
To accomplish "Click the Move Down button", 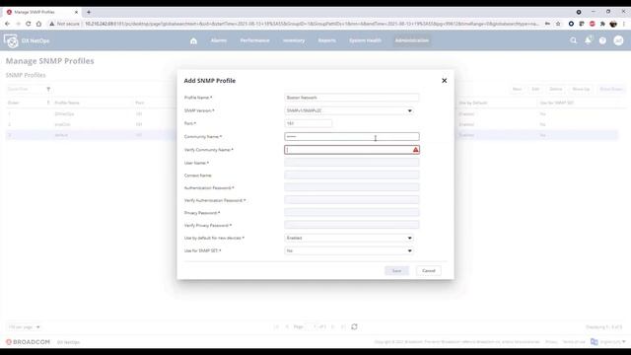I will point(611,89).
